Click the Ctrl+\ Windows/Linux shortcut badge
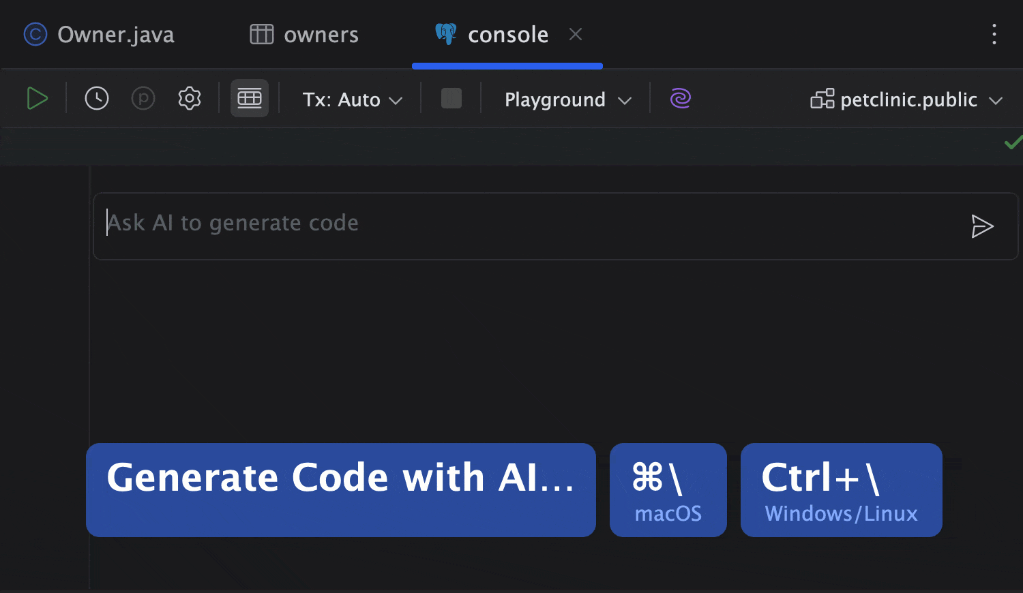 coord(841,490)
